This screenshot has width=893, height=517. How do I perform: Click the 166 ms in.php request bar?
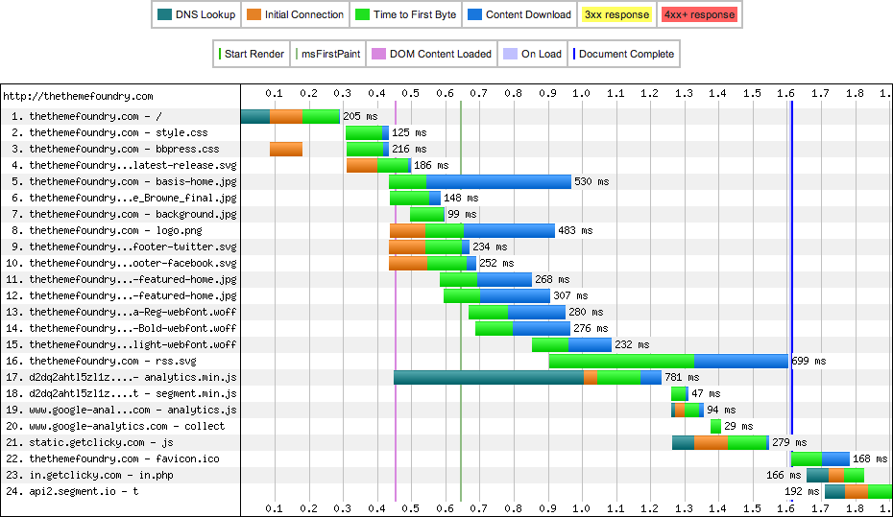835,475
